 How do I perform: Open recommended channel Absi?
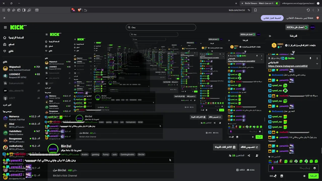pos(21,125)
